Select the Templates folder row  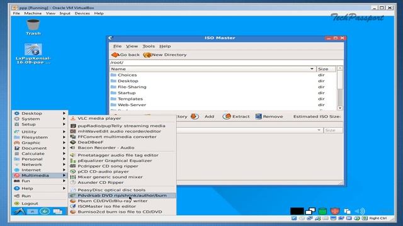tap(223, 99)
